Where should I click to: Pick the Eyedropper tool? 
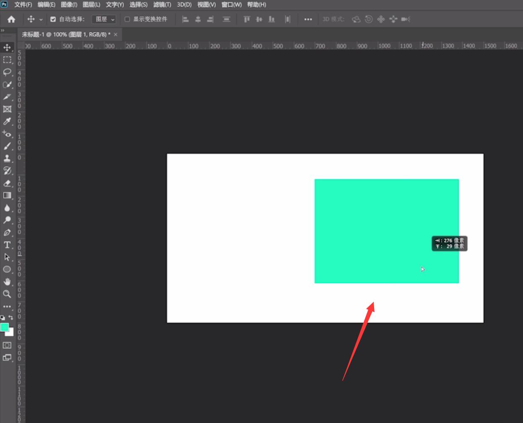pos(7,121)
